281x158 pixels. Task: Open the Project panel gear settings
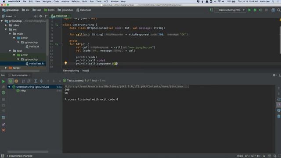point(40,16)
